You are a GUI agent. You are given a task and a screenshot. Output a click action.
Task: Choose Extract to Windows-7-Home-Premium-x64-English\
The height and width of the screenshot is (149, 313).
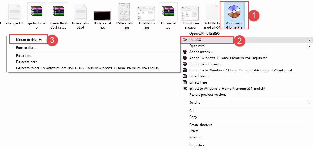[227, 89]
